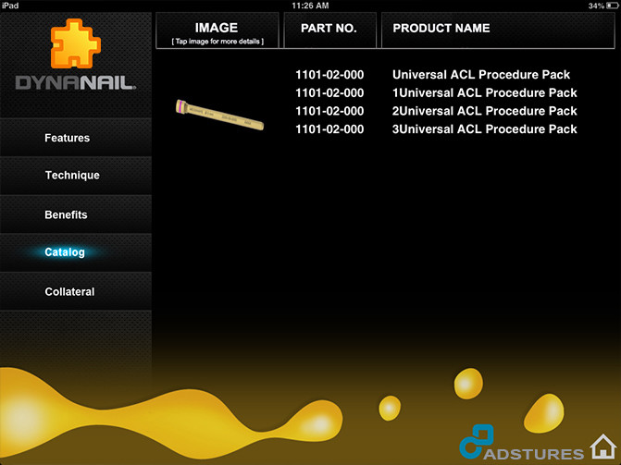621x465 pixels.
Task: Open the Collateral section
Action: click(x=76, y=291)
